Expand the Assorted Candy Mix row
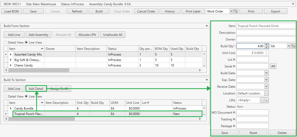297x137 pixels. [x=11, y=54]
